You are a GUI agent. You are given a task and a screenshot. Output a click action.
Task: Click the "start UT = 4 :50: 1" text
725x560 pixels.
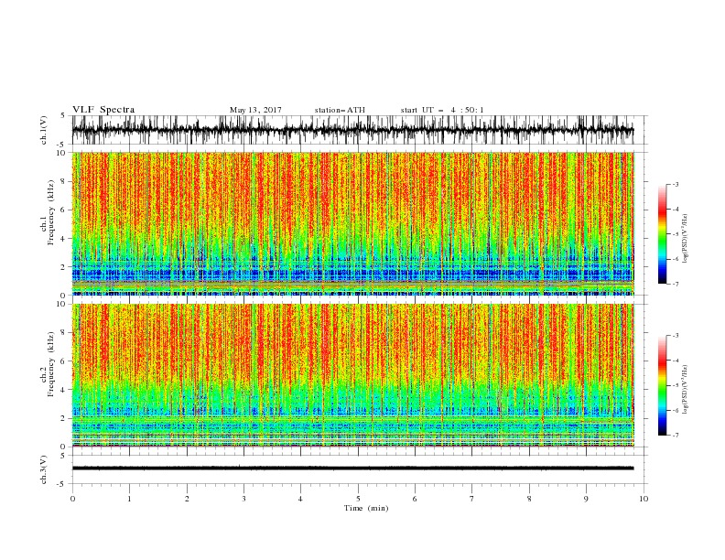click(442, 110)
